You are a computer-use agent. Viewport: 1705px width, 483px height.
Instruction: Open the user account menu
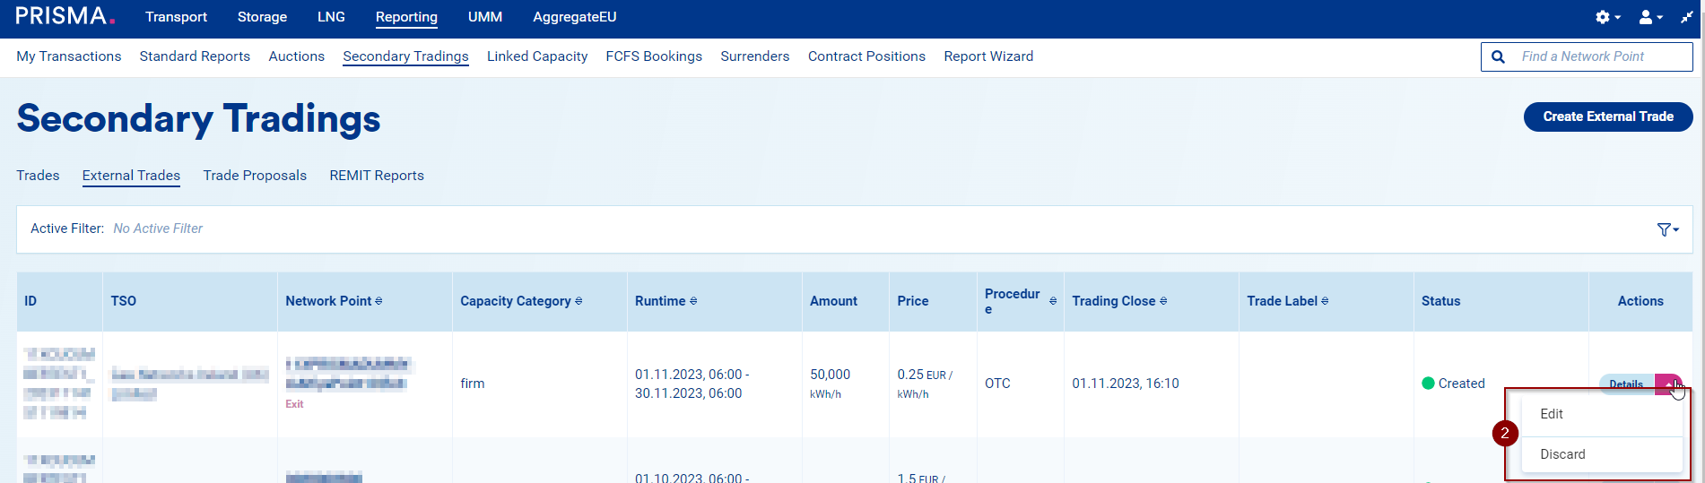tap(1650, 17)
